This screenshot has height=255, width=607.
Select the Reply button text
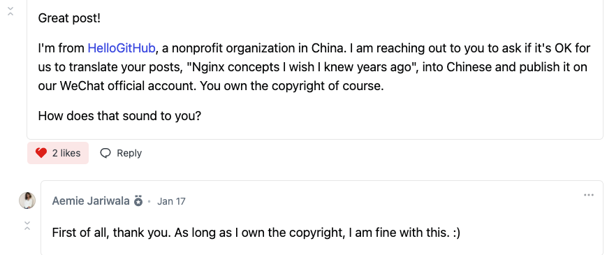pos(129,153)
